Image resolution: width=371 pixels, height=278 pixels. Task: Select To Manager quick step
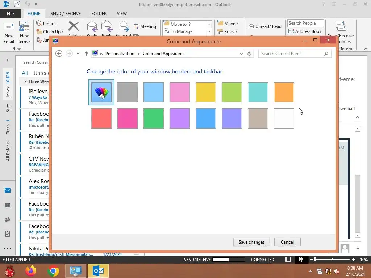click(x=184, y=31)
